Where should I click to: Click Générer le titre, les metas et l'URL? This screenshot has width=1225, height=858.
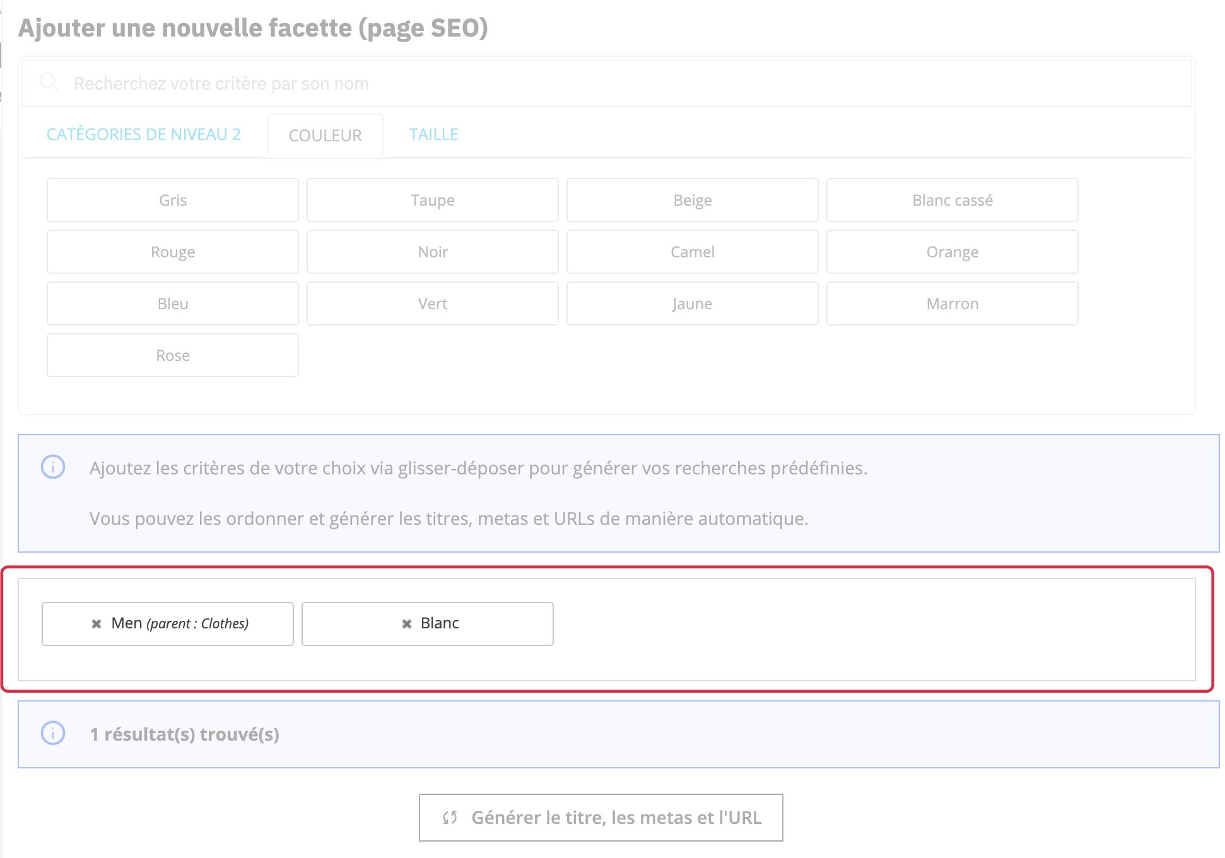(601, 818)
